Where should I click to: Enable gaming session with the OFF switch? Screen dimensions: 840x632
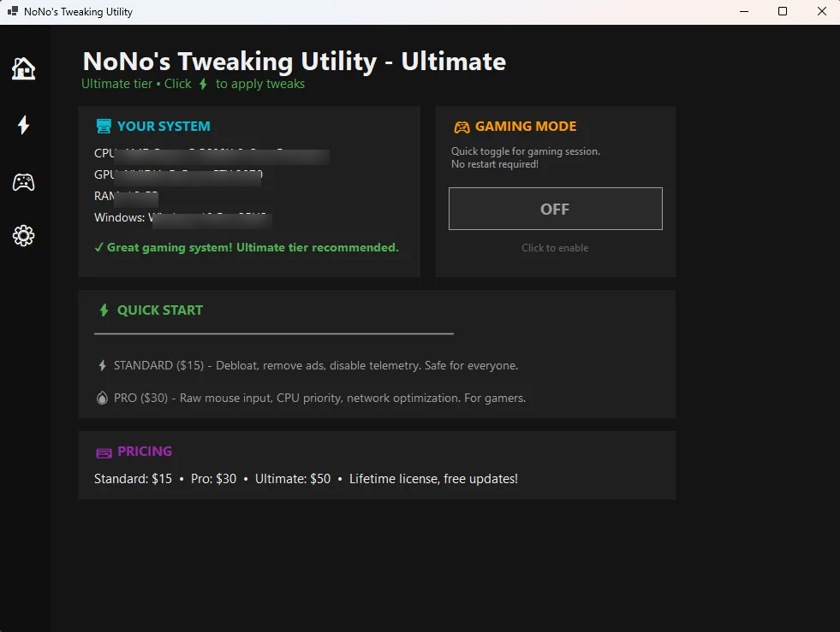click(555, 208)
